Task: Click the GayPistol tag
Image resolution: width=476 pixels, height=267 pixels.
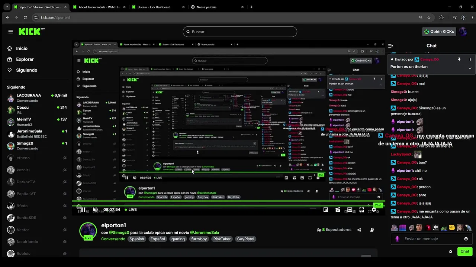Action: point(246,239)
